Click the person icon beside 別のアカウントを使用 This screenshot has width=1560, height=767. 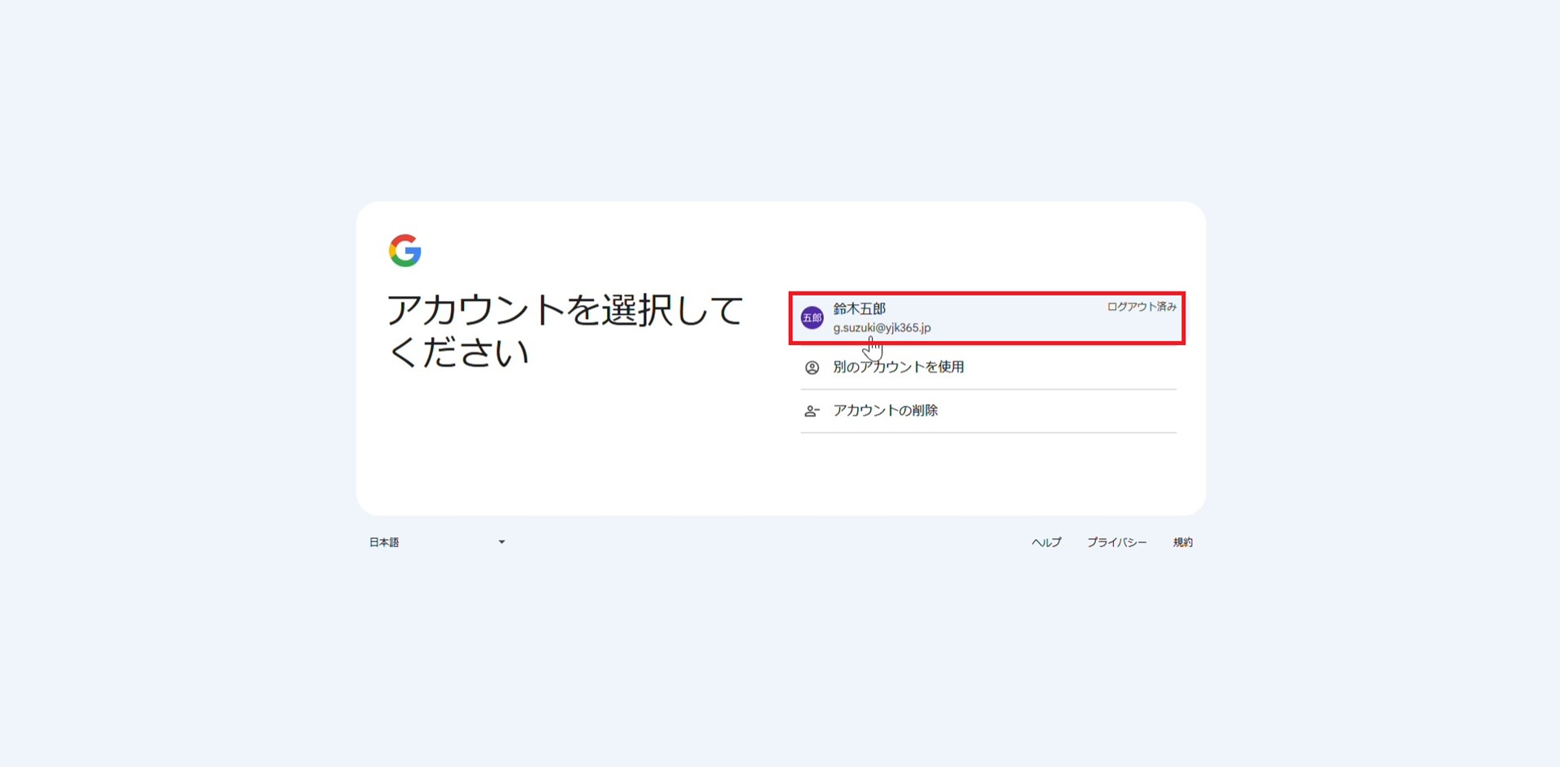[x=812, y=368]
